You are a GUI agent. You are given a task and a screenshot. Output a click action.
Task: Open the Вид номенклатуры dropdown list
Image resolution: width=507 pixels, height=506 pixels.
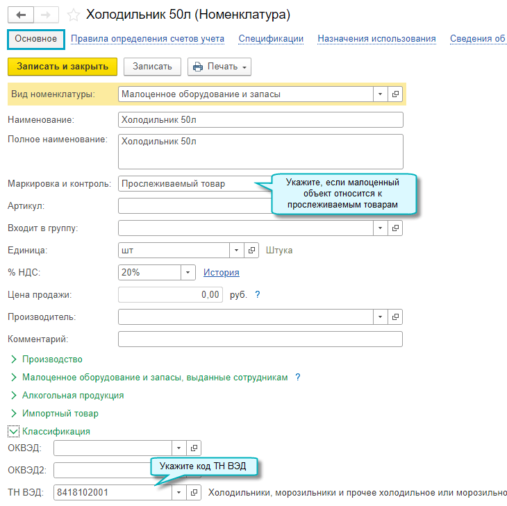click(x=381, y=94)
